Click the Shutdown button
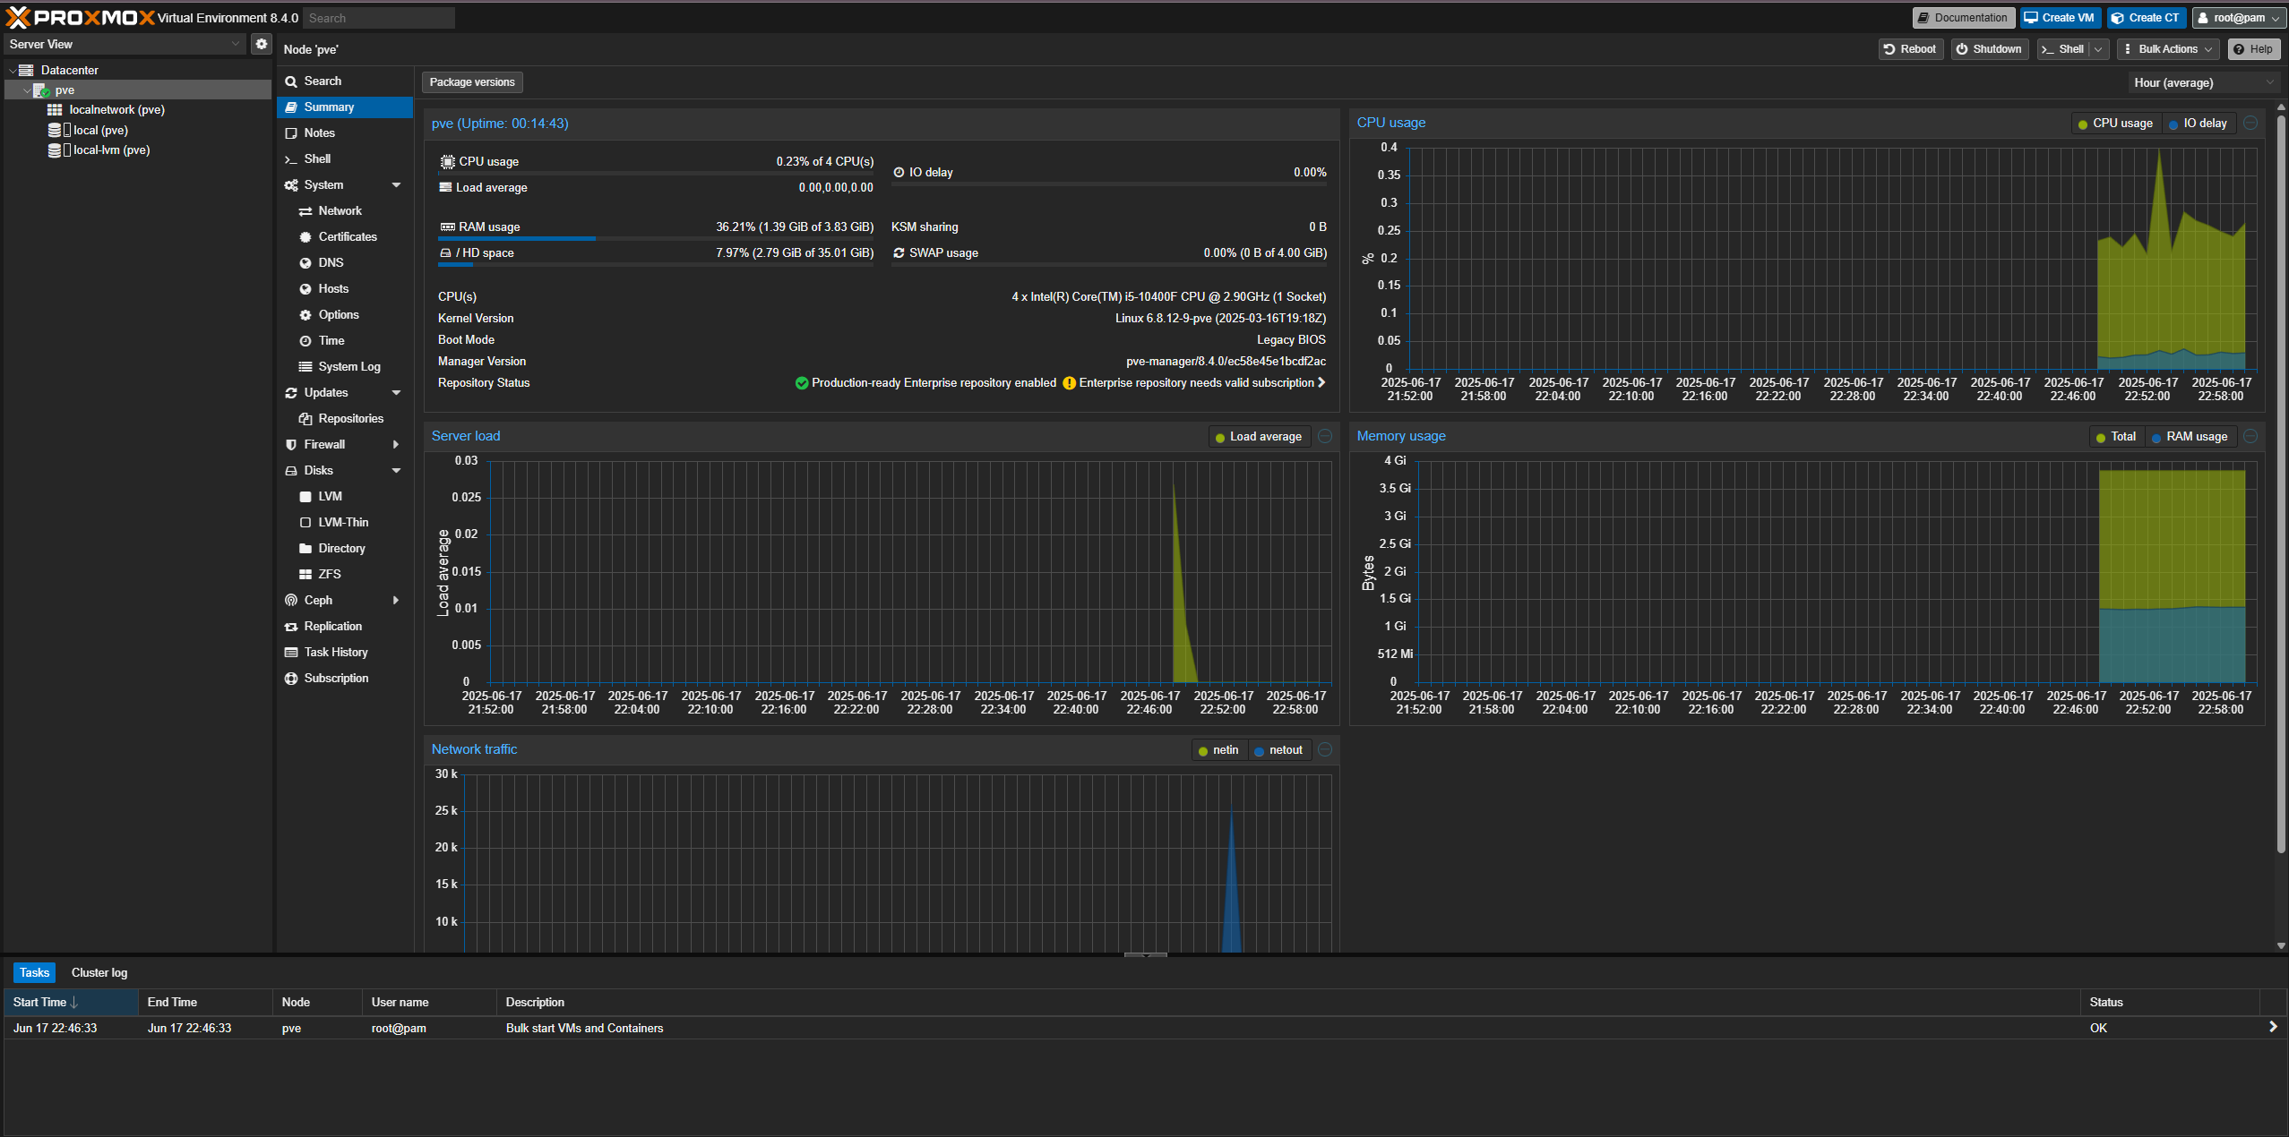Viewport: 2289px width, 1137px height. tap(1989, 49)
